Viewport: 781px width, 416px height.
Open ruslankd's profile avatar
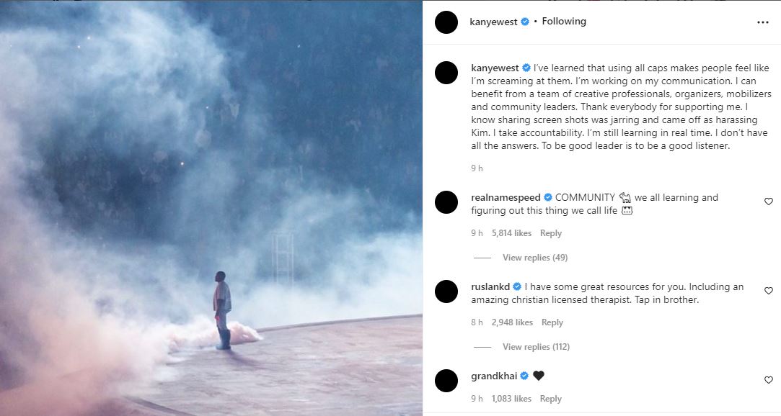coord(446,291)
